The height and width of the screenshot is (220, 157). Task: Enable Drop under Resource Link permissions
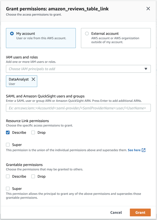pyautogui.click(x=33, y=132)
